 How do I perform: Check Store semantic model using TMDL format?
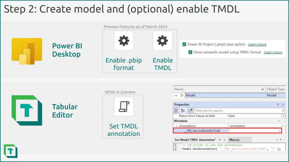[x=191, y=52]
